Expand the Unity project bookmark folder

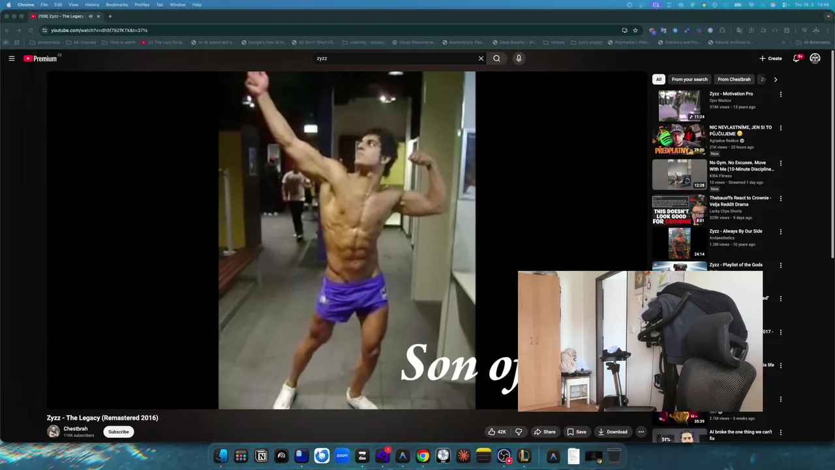pyautogui.click(x=586, y=42)
